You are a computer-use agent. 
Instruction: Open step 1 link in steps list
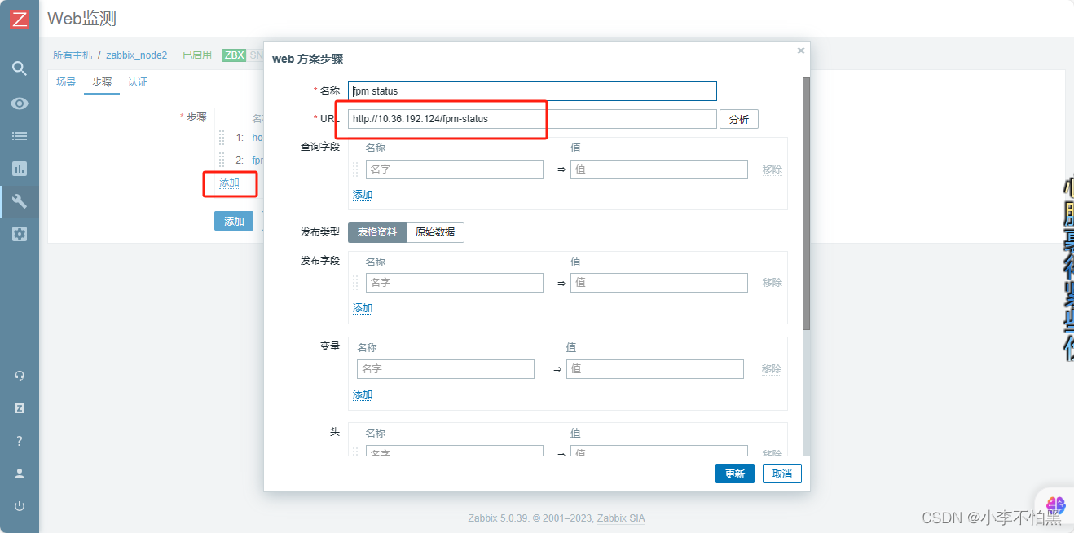click(x=257, y=138)
